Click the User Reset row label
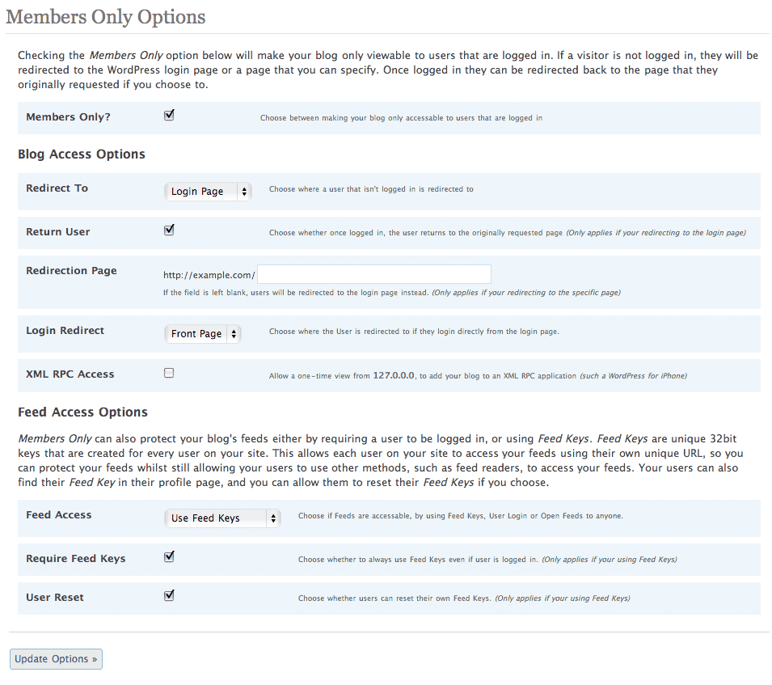The width and height of the screenshot is (772, 685). [x=55, y=598]
